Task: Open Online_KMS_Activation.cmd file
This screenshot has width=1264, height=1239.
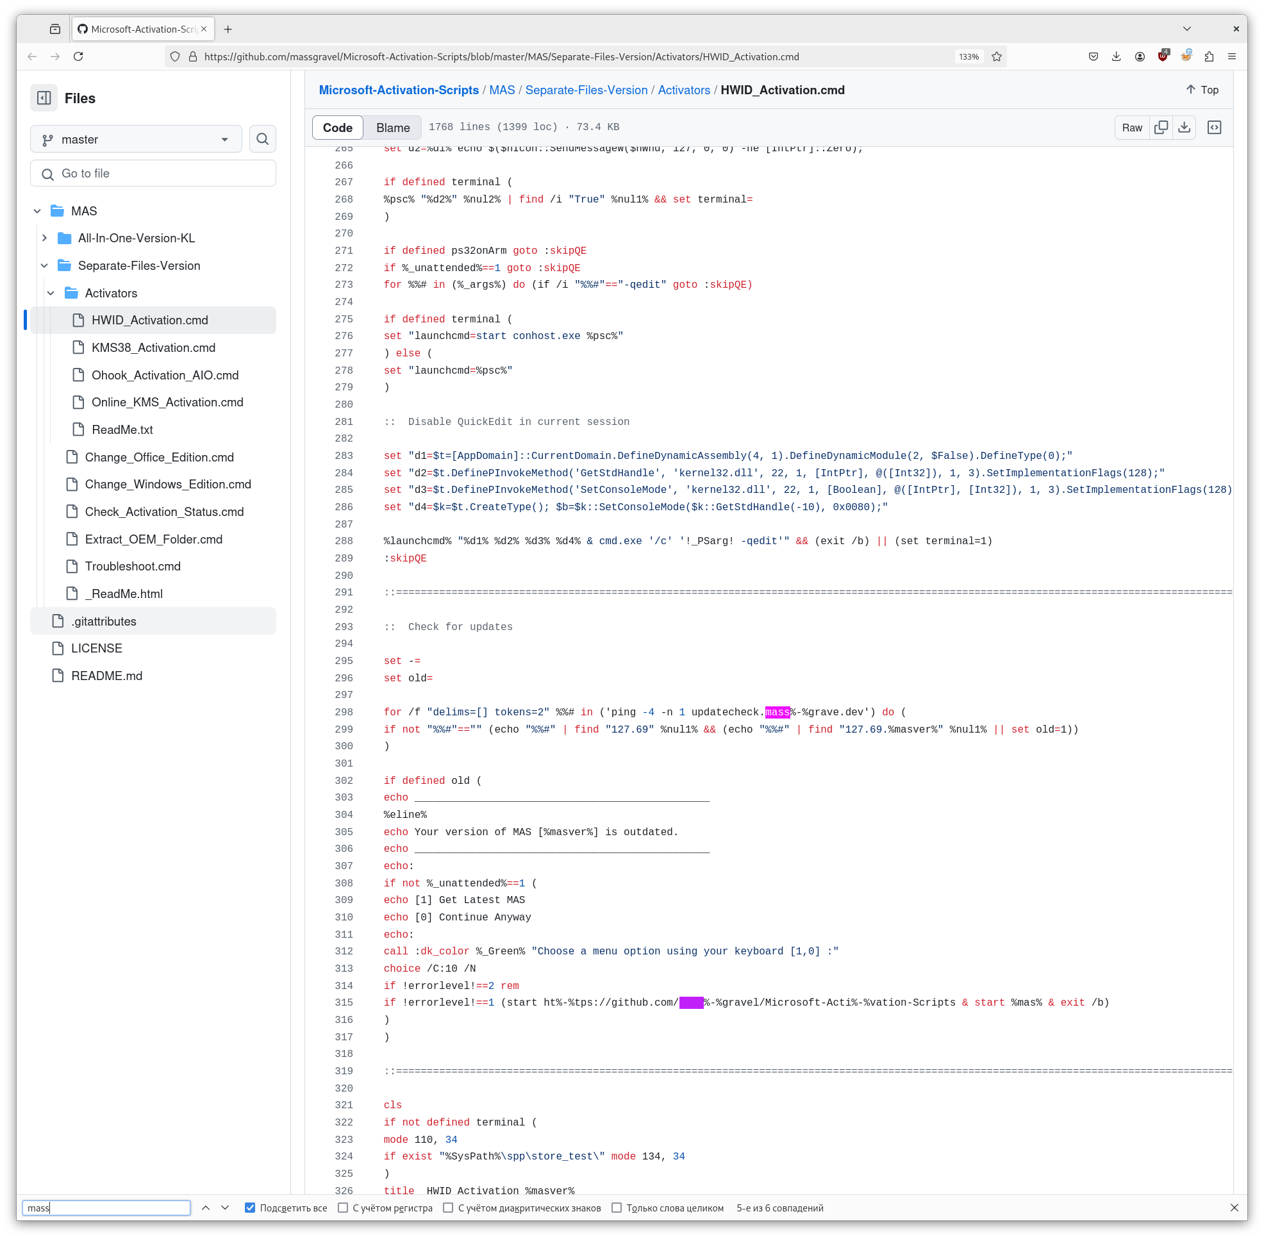Action: click(x=167, y=403)
